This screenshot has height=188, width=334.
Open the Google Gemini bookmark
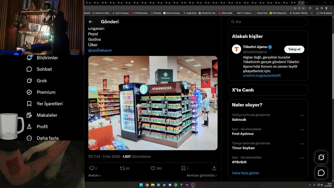pyautogui.click(x=190, y=13)
